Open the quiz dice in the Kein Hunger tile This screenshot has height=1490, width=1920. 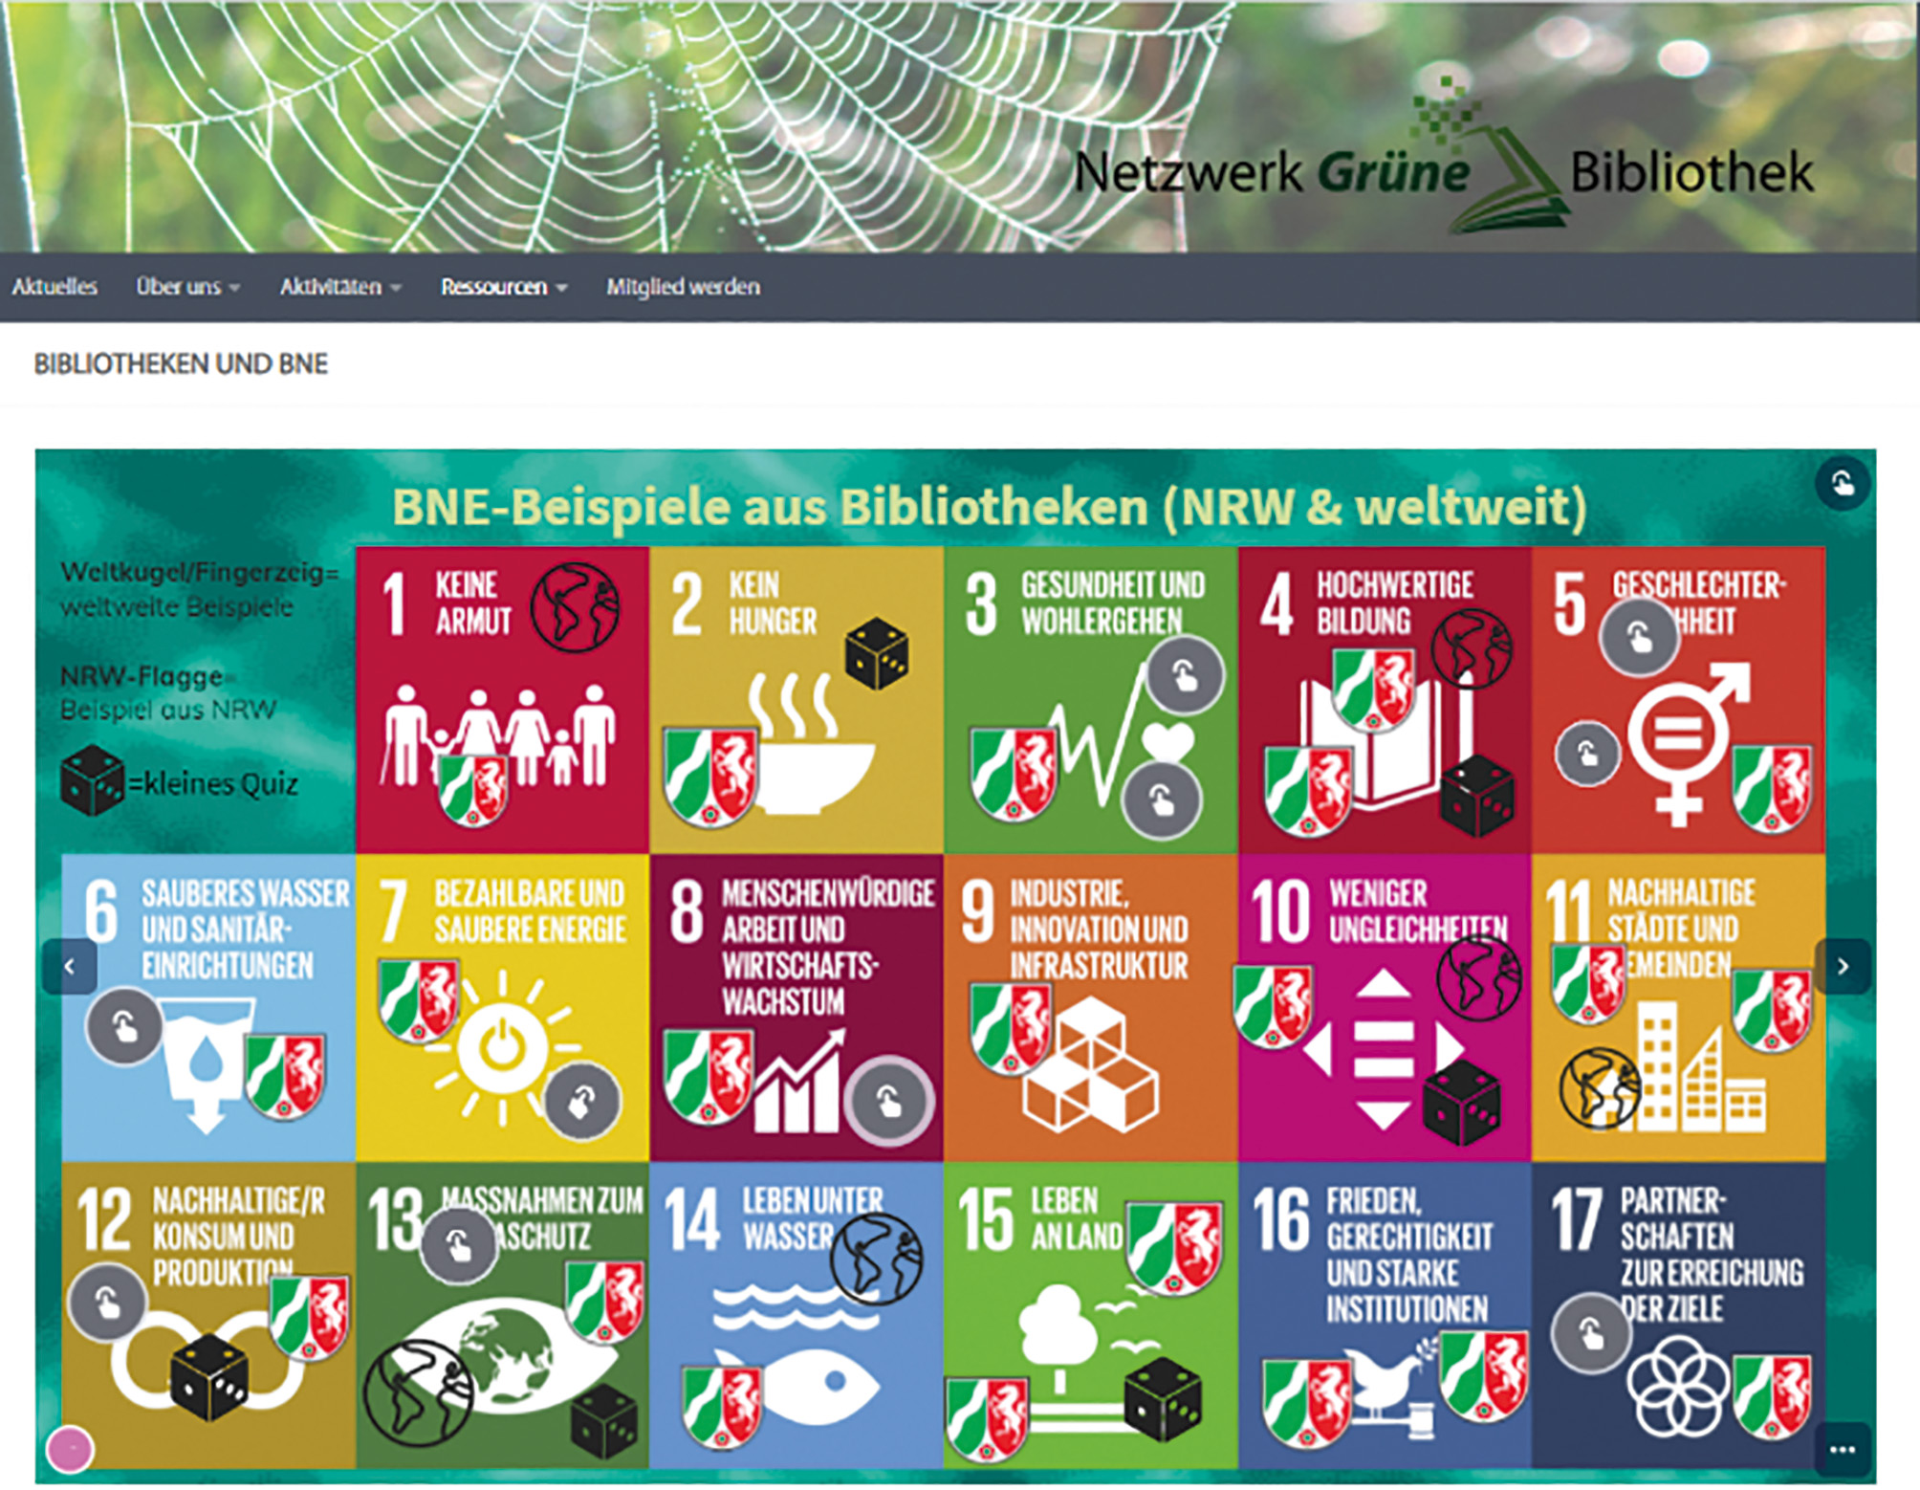coord(877,653)
